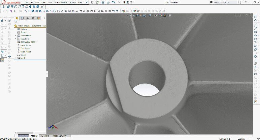Open the Insert menu
The height and width of the screenshot is (140, 260).
tap(43, 2)
